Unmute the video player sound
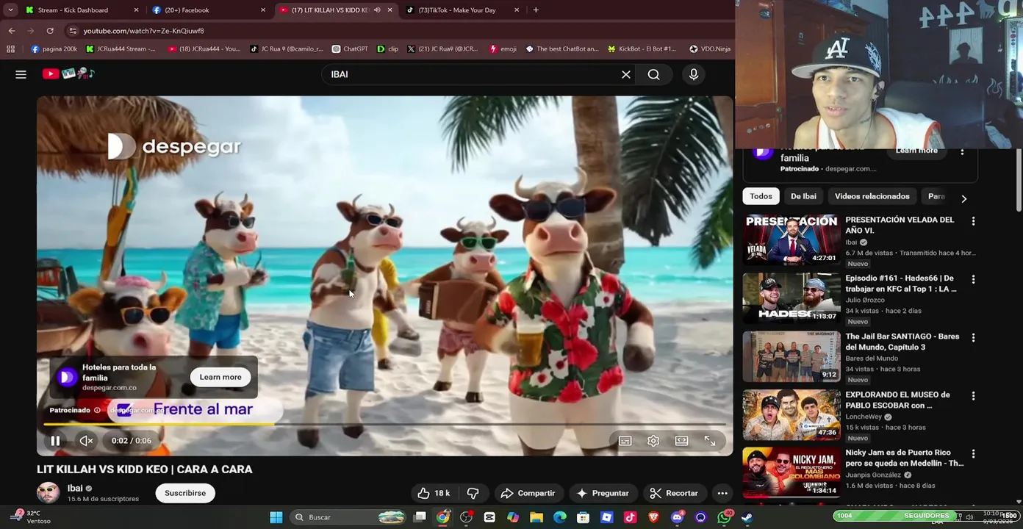This screenshot has height=529, width=1023. (86, 441)
